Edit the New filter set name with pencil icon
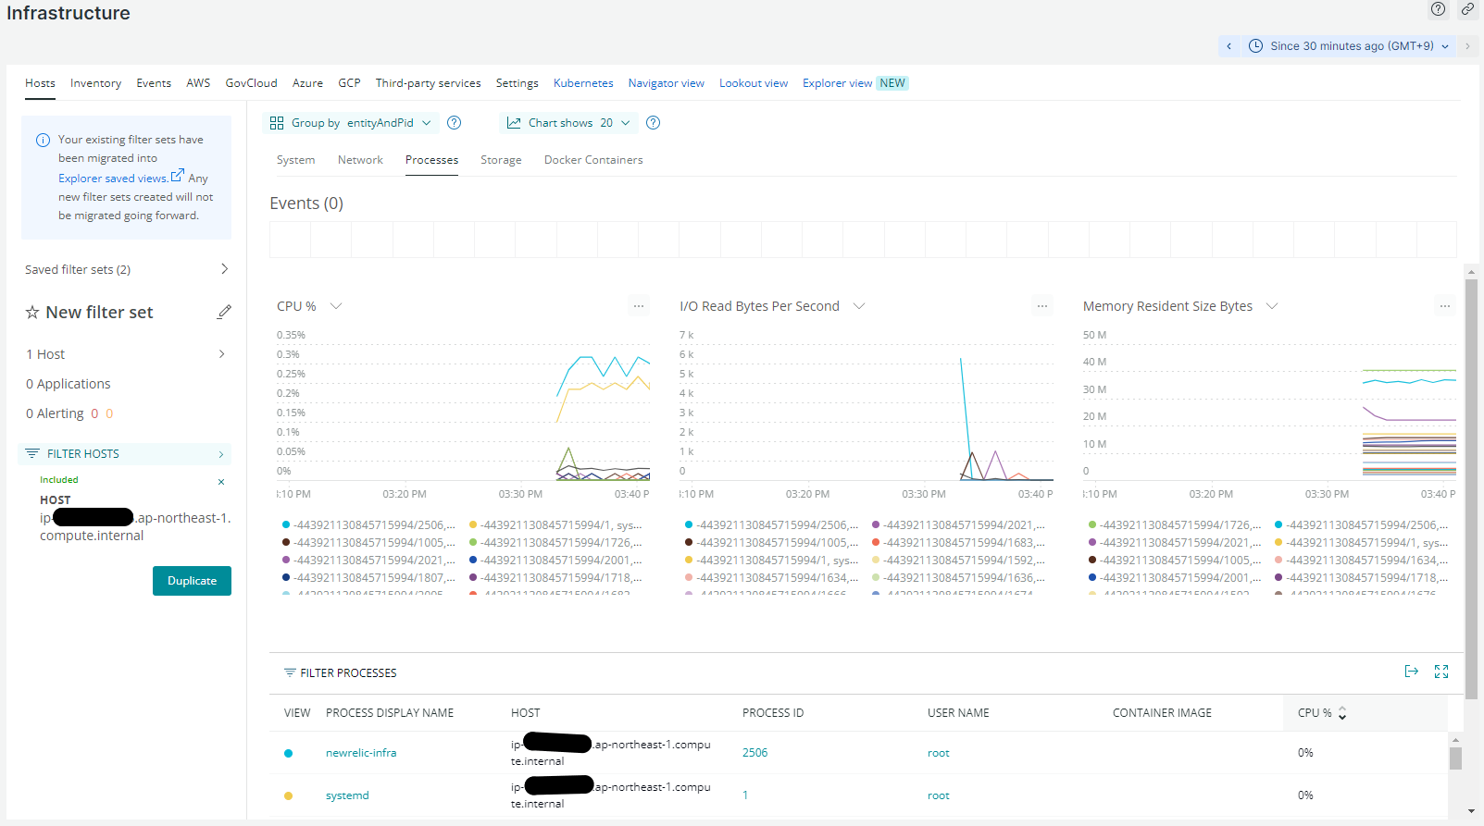Screen dimensions: 1484x826 tap(224, 313)
